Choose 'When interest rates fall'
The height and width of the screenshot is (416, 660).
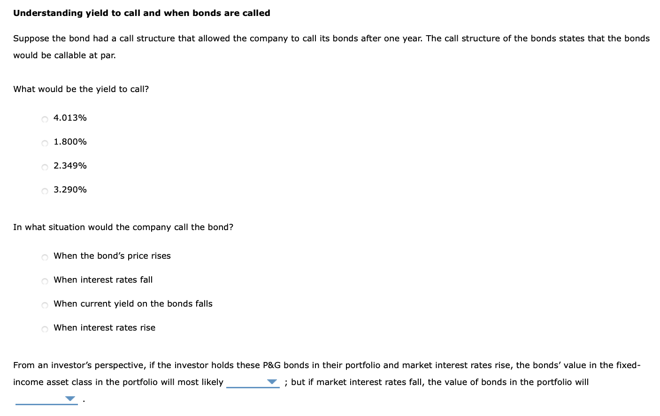[45, 281]
